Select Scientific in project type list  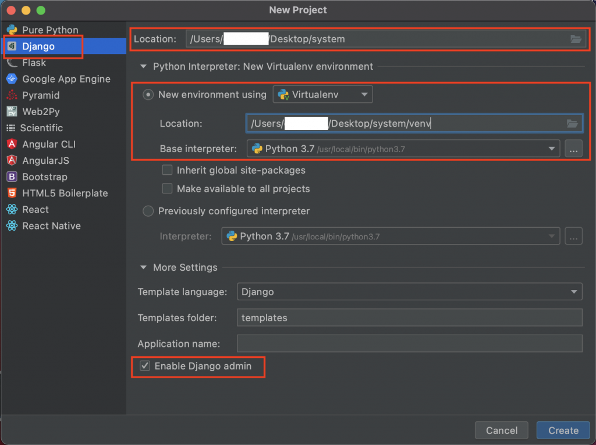pyautogui.click(x=41, y=128)
